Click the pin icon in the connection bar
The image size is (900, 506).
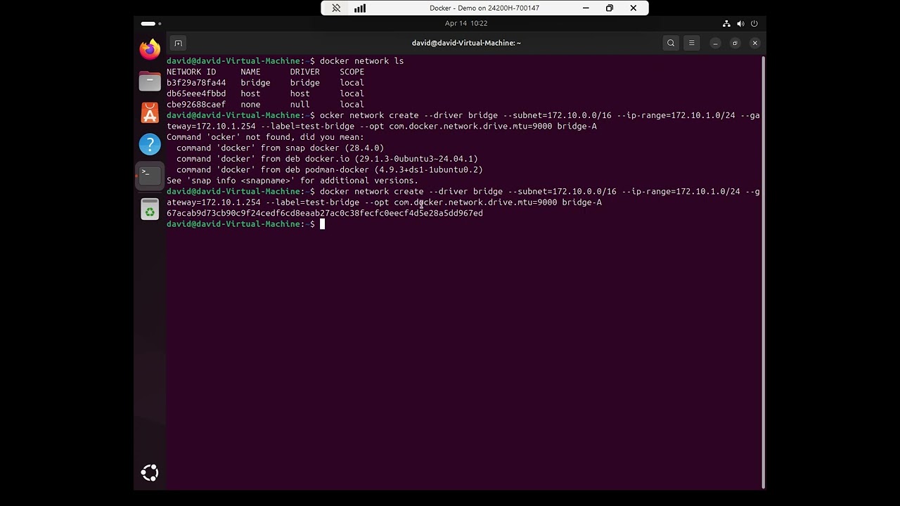pos(336,8)
